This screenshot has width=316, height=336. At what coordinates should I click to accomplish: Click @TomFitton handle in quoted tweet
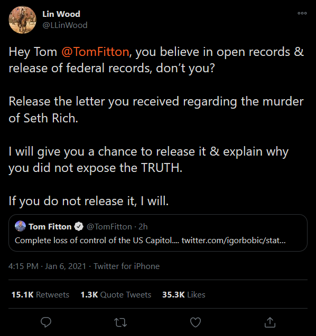[x=109, y=227]
